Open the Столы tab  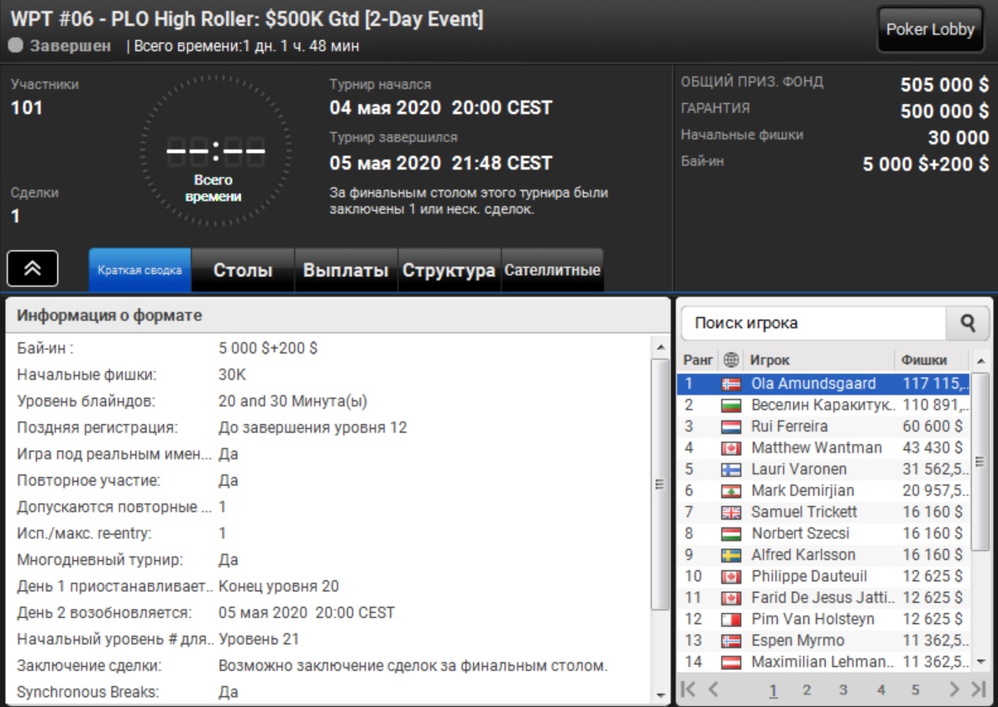tap(243, 270)
